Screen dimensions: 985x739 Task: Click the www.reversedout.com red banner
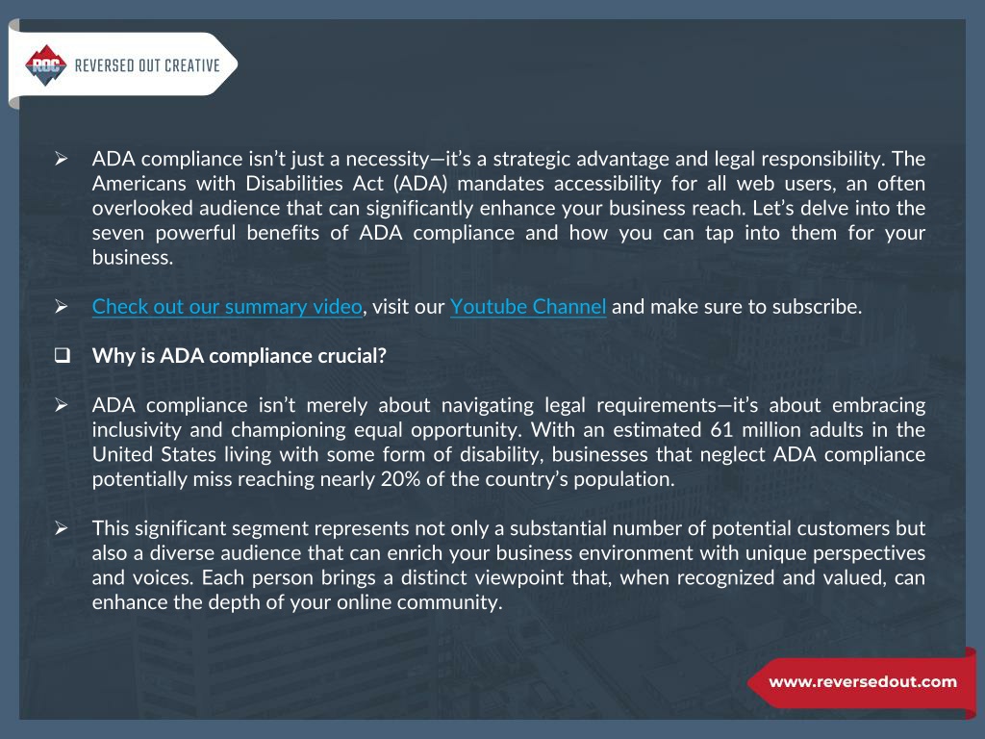point(863,682)
